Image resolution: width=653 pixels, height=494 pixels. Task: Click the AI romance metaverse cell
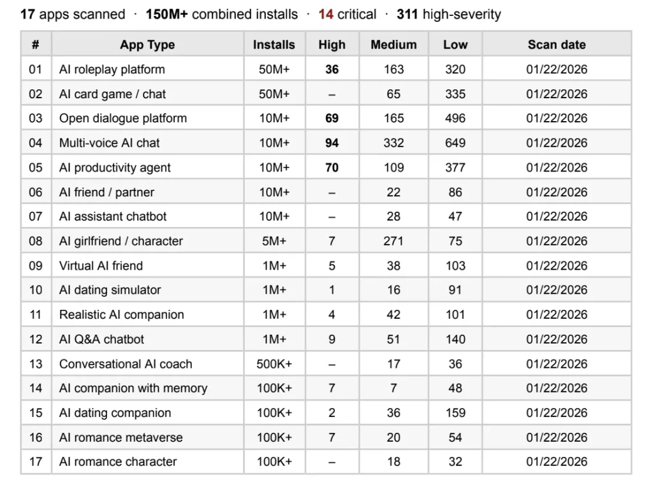(121, 437)
